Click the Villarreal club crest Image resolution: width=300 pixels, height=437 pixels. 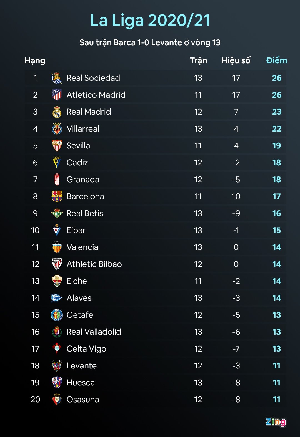[x=57, y=129]
